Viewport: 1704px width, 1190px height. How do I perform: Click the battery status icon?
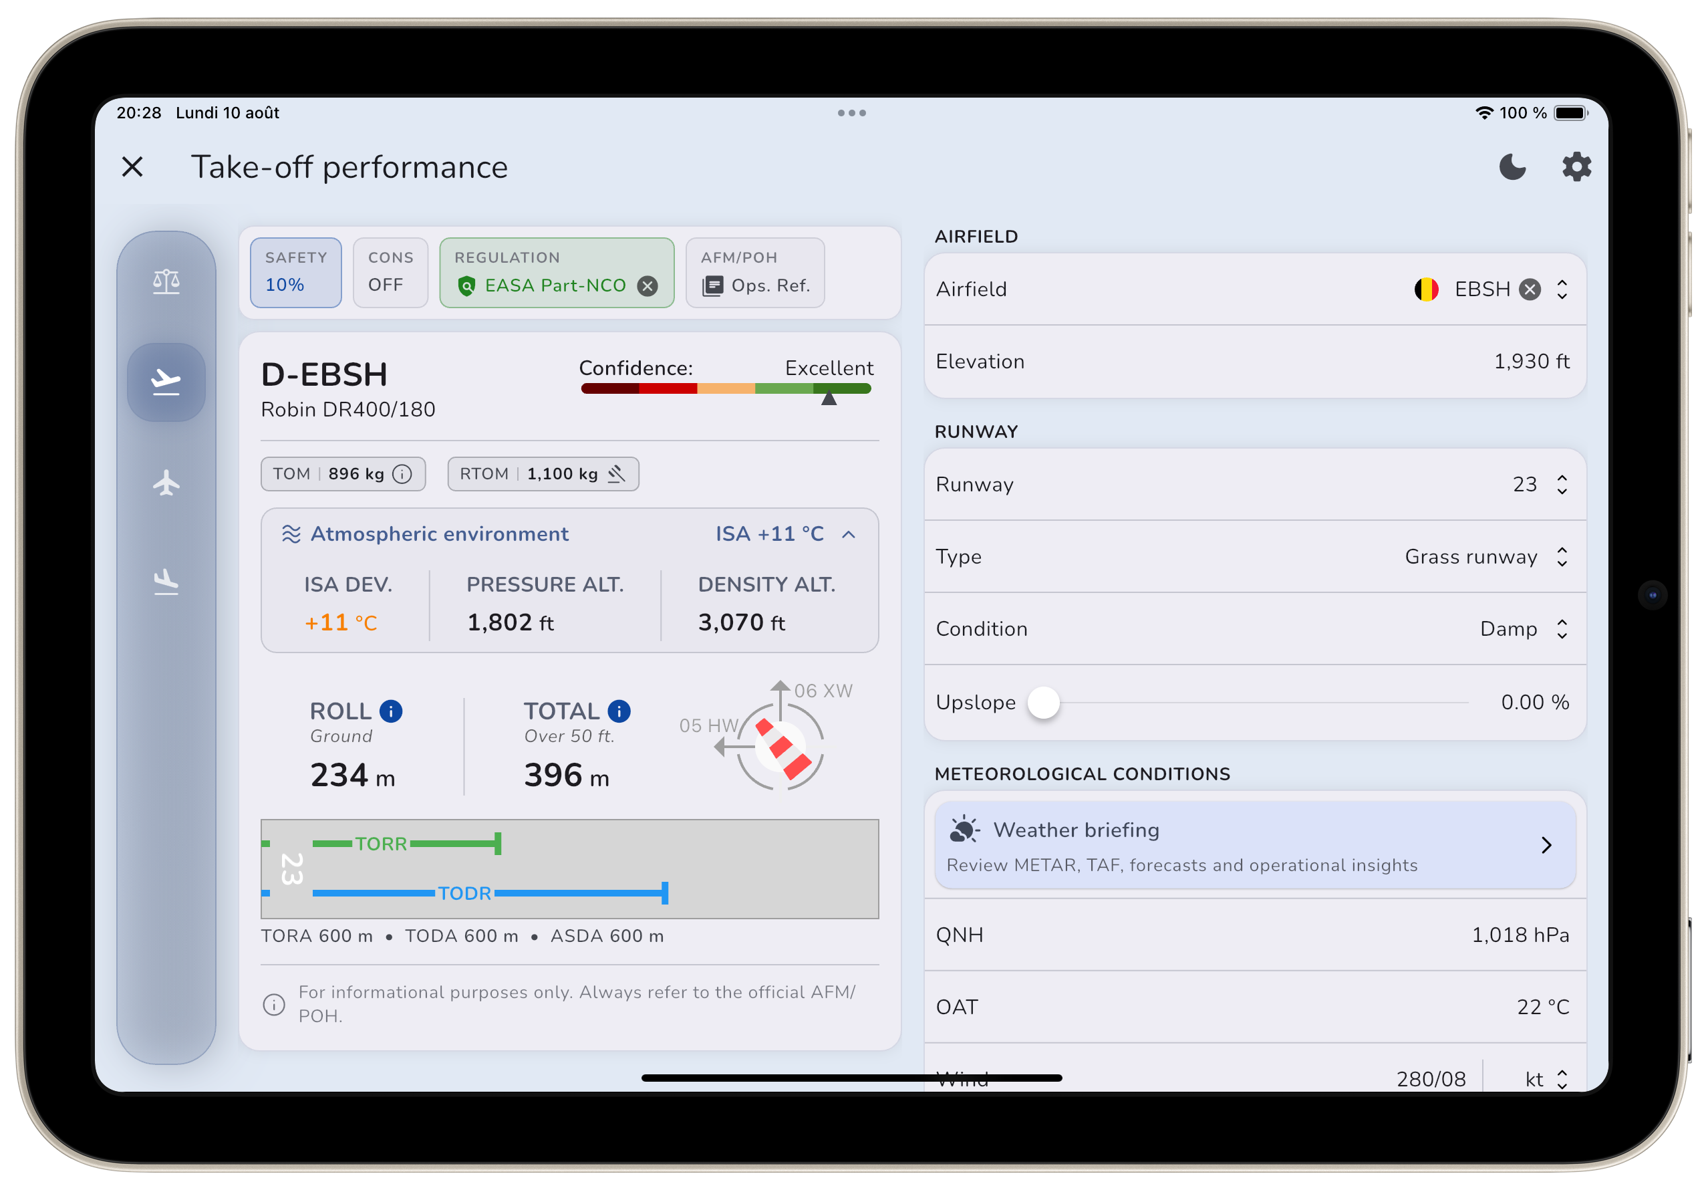(1571, 113)
